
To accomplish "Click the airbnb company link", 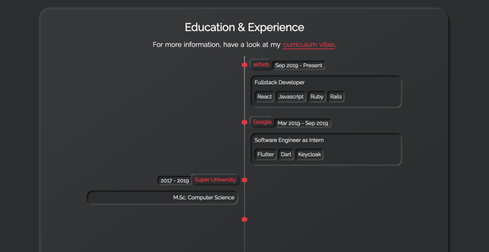I will click(x=261, y=64).
